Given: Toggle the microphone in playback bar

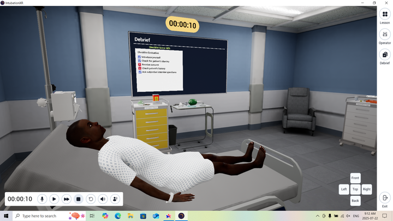Looking at the screenshot, I should tap(42, 199).
